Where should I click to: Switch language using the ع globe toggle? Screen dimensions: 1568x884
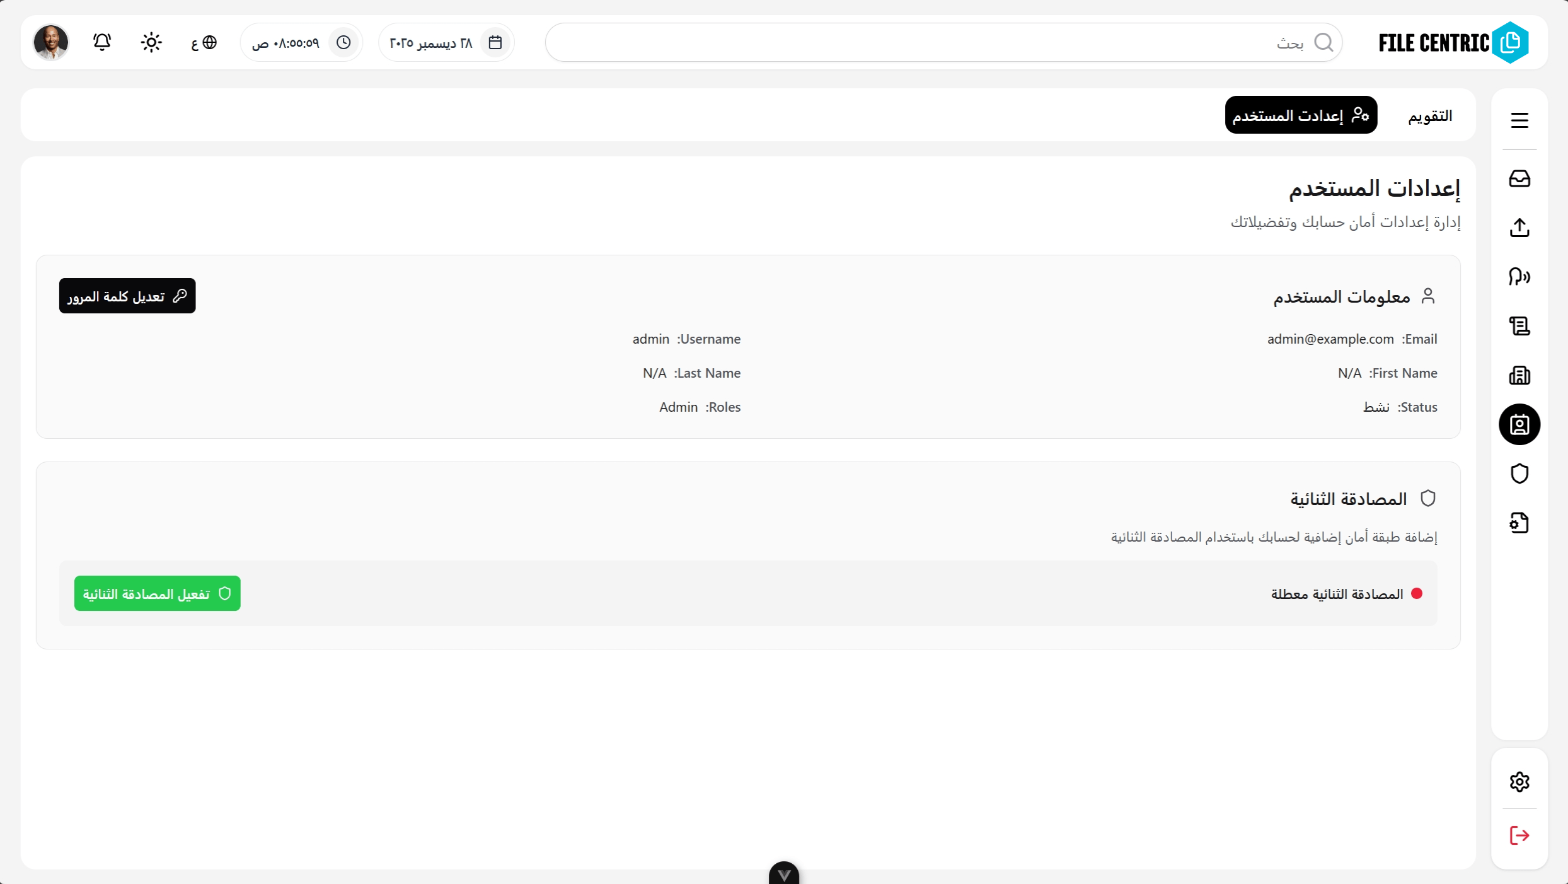click(x=204, y=42)
